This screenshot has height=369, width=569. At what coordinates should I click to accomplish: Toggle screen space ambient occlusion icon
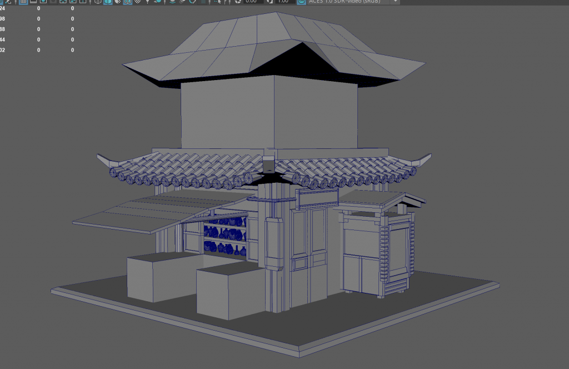coord(172,2)
